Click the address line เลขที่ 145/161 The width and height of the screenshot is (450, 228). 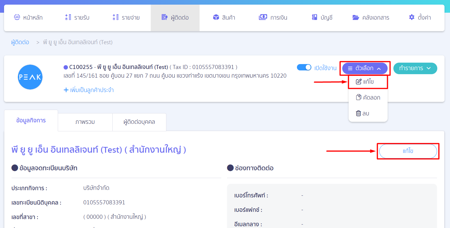tap(175, 76)
